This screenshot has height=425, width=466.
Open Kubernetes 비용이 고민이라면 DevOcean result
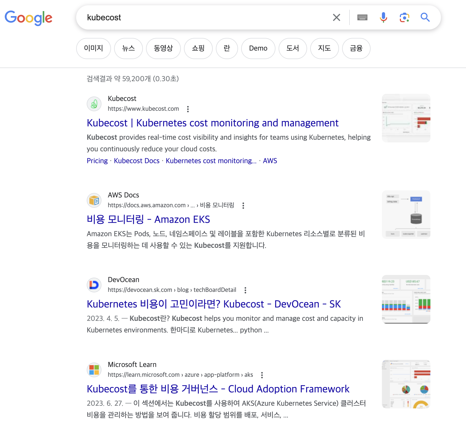point(214,304)
